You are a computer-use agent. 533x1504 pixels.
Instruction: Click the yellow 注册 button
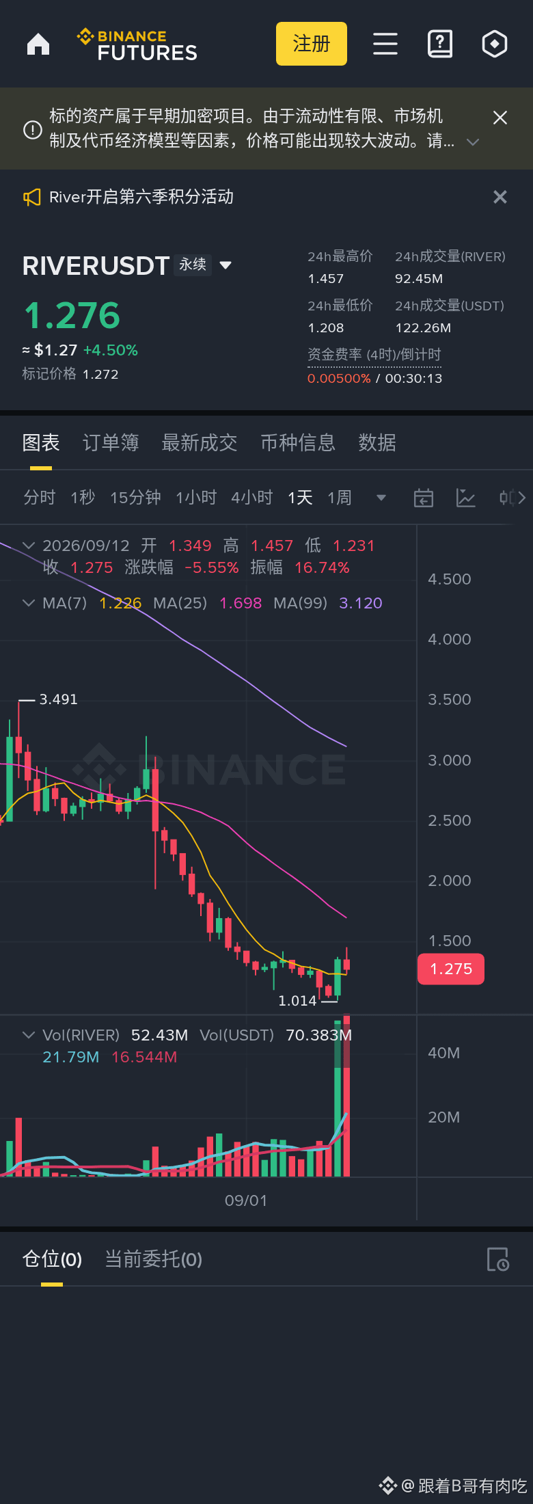(x=312, y=44)
